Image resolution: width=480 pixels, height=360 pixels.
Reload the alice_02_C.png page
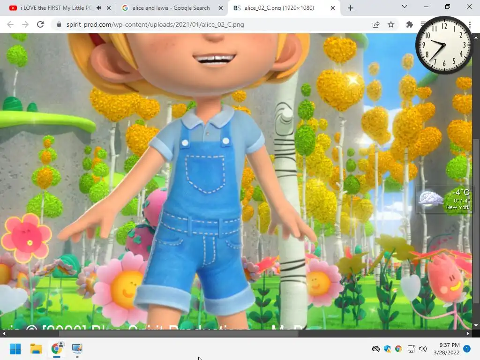tap(40, 24)
